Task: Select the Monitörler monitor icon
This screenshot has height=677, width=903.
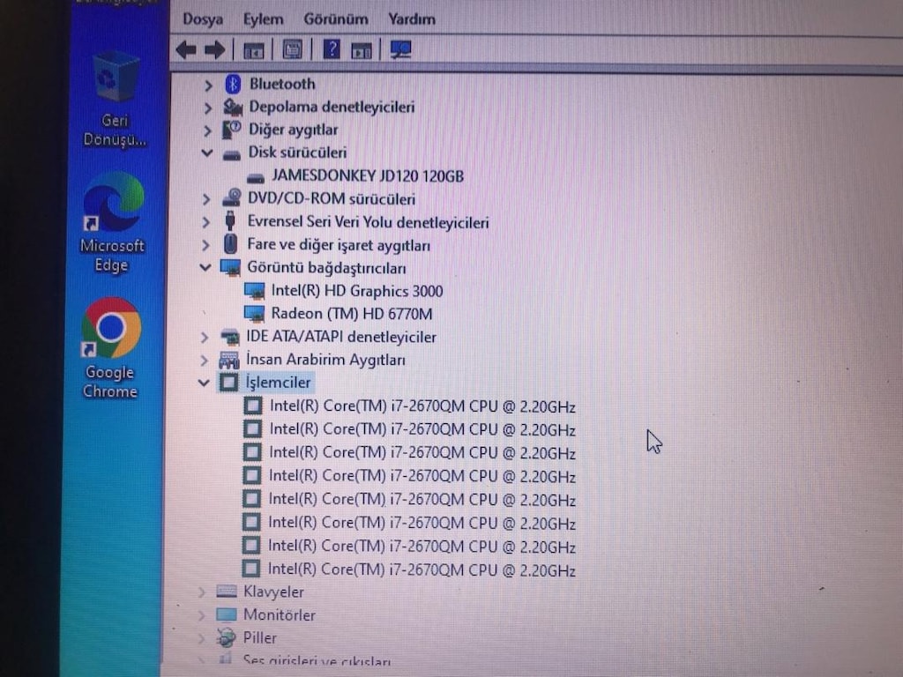Action: click(227, 614)
